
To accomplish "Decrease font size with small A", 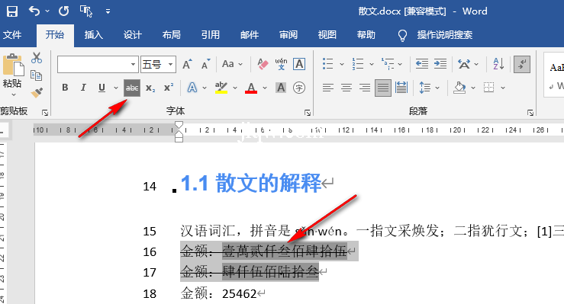I will point(205,65).
